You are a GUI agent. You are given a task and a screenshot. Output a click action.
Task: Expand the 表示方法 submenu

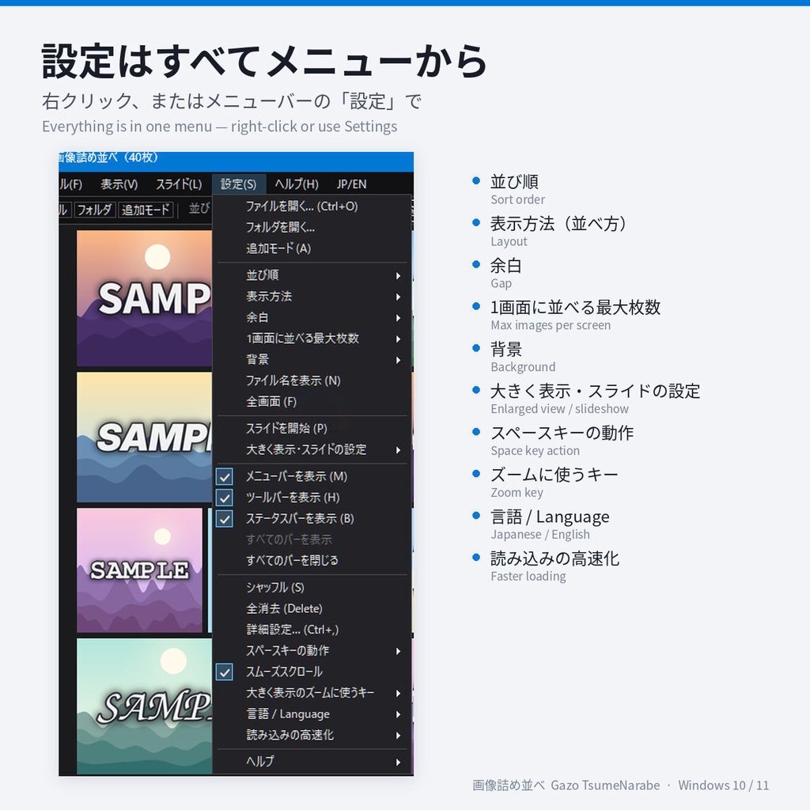(312, 297)
